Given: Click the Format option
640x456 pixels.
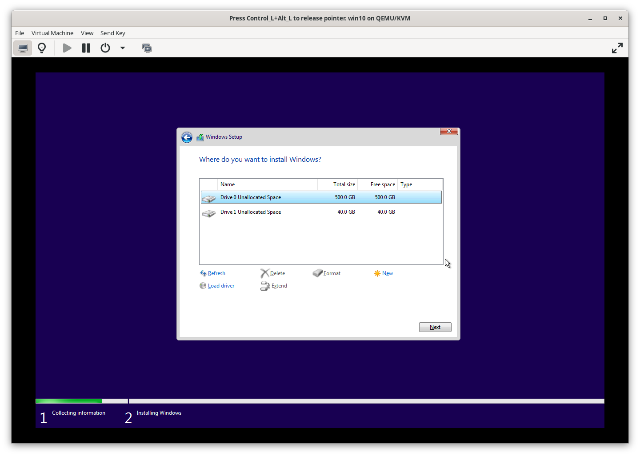Looking at the screenshot, I should click(332, 273).
